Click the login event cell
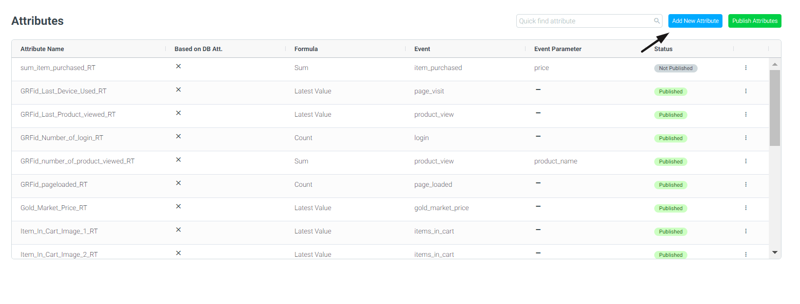 [422, 138]
